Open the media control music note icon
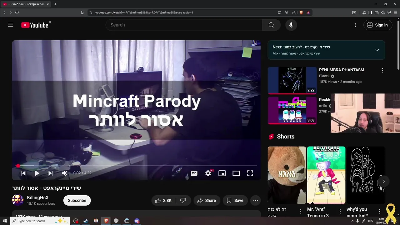This screenshot has width=400, height=225. click(364, 12)
